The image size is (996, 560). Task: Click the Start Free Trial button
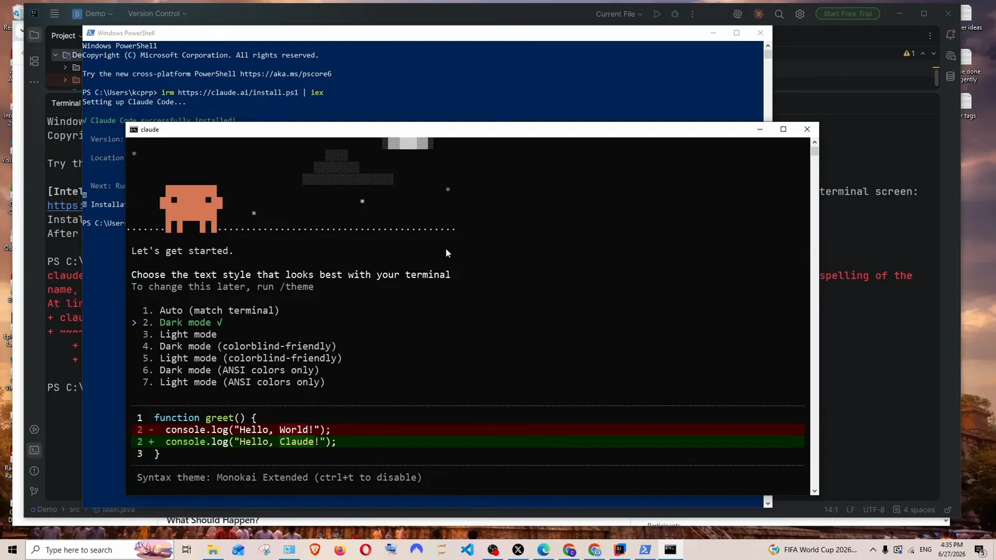[x=848, y=14]
